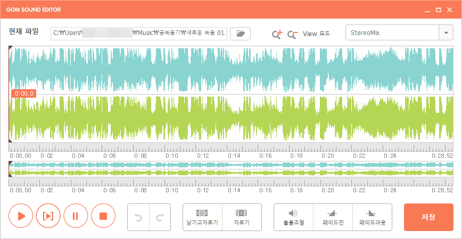
Task: Maximize the GOM Sound Editor window
Action: pyautogui.click(x=439, y=10)
